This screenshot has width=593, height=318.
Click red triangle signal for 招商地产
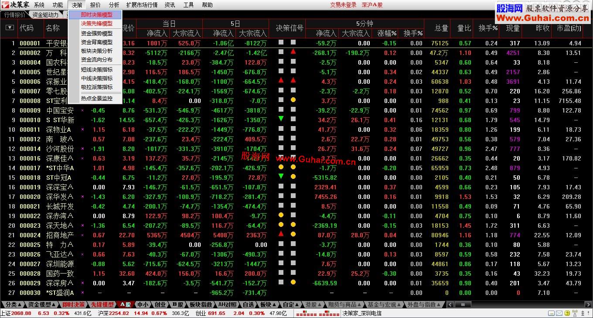pos(281,234)
